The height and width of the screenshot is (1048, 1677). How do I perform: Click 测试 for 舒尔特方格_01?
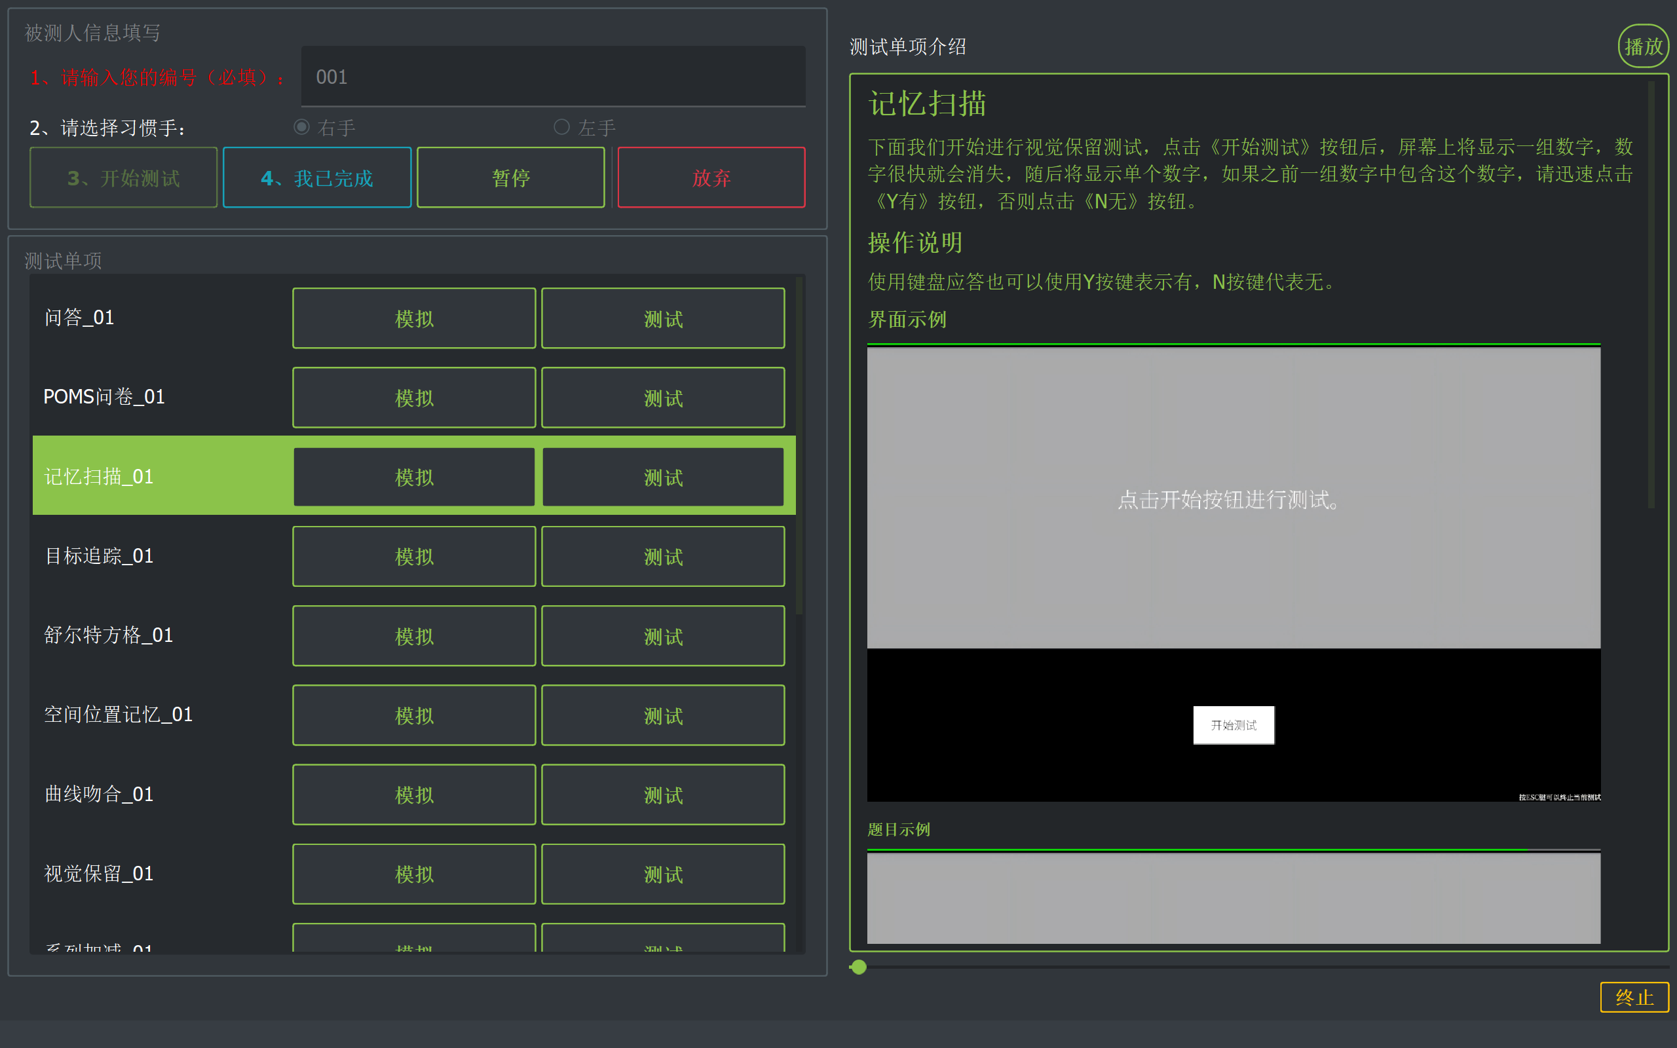click(x=662, y=635)
